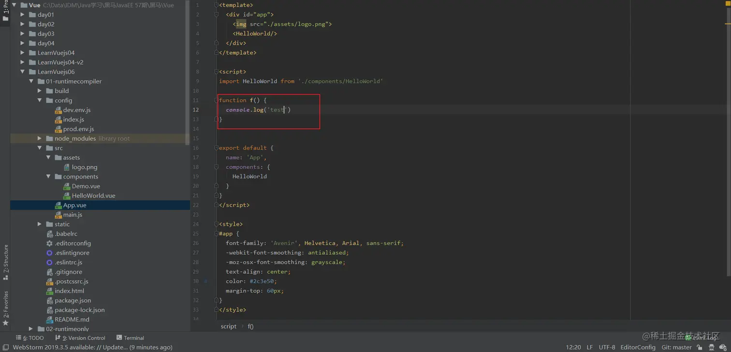
Task: Collapse the src folder
Action: coord(40,148)
